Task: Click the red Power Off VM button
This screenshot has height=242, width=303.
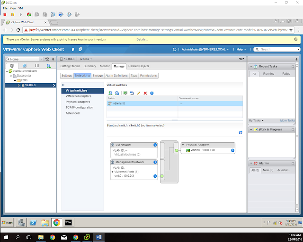Action: [x=5, y=15]
